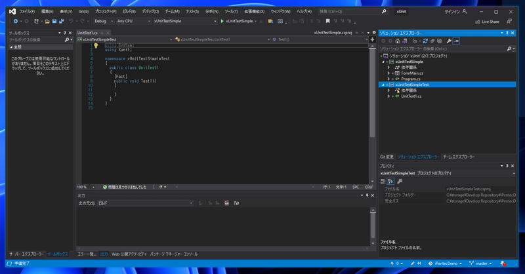Open the 拡張機能(X) menu
The image size is (525, 274).
(254, 11)
